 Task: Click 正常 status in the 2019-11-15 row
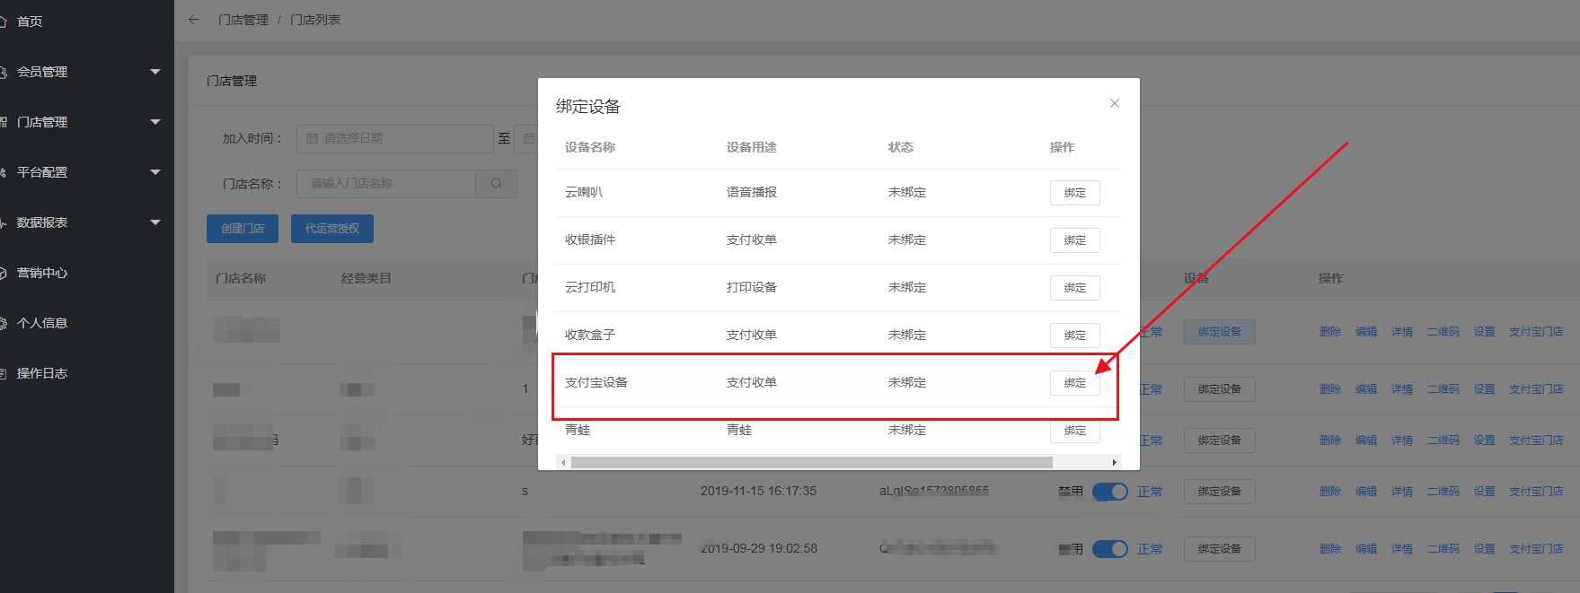[1150, 492]
